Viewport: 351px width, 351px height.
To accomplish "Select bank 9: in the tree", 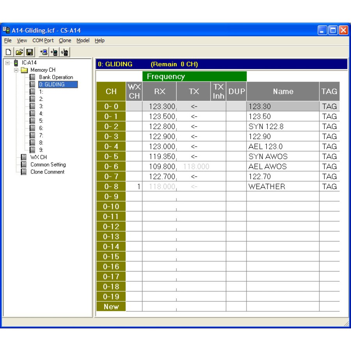I will (x=41, y=150).
